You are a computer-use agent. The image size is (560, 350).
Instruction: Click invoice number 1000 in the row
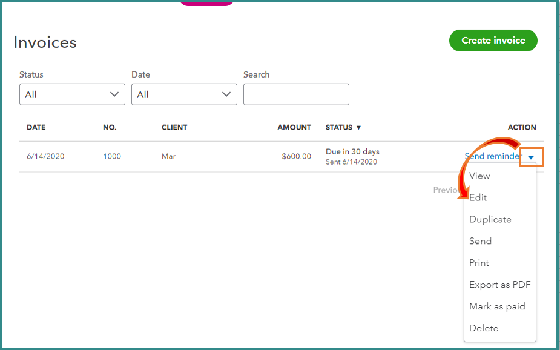tap(112, 156)
